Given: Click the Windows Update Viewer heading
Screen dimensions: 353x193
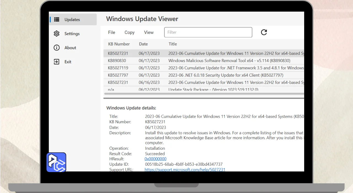Looking at the screenshot, I should click(x=142, y=19).
